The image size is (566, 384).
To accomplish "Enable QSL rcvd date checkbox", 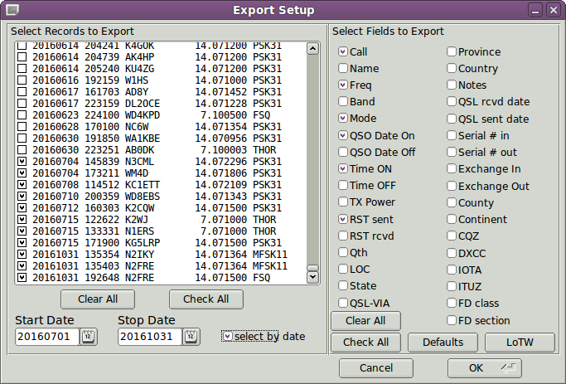I will click(451, 101).
